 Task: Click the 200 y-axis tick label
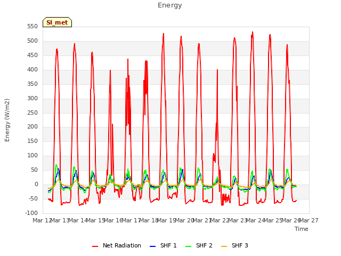33,127
